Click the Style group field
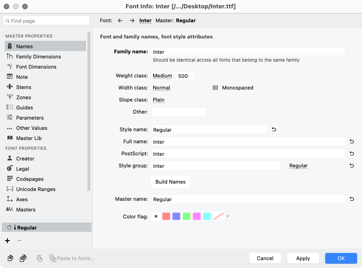This screenshot has height=268, width=362. pos(216,166)
